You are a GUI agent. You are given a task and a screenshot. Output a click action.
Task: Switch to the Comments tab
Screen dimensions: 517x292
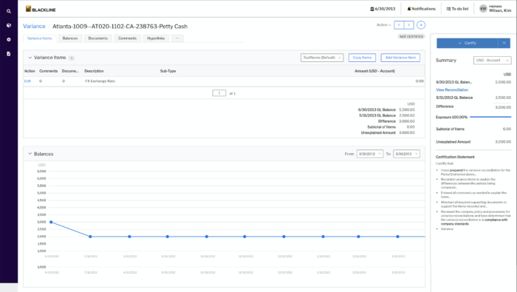[127, 38]
